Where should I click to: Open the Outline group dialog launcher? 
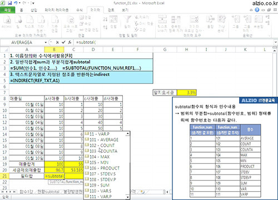(269, 36)
